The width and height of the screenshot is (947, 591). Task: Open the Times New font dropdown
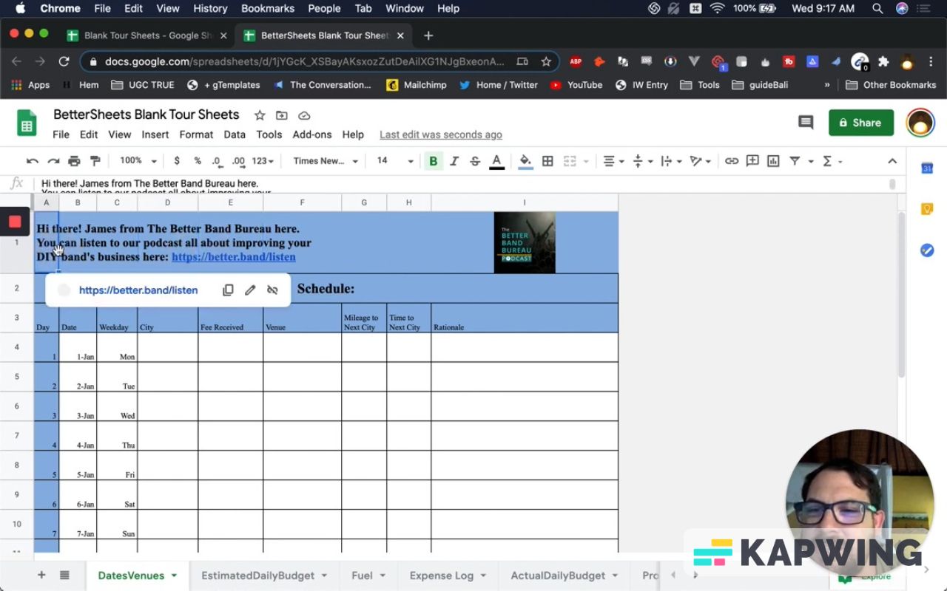(326, 161)
